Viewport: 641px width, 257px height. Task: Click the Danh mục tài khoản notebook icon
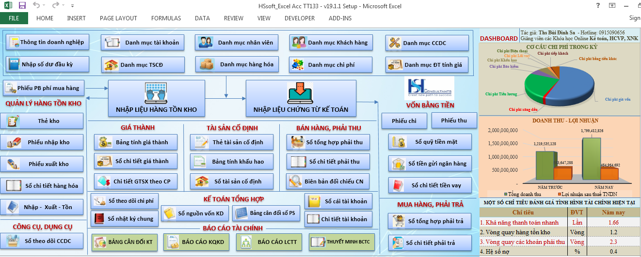tap(112, 43)
